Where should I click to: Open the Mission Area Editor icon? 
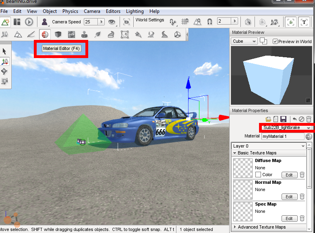124,34
